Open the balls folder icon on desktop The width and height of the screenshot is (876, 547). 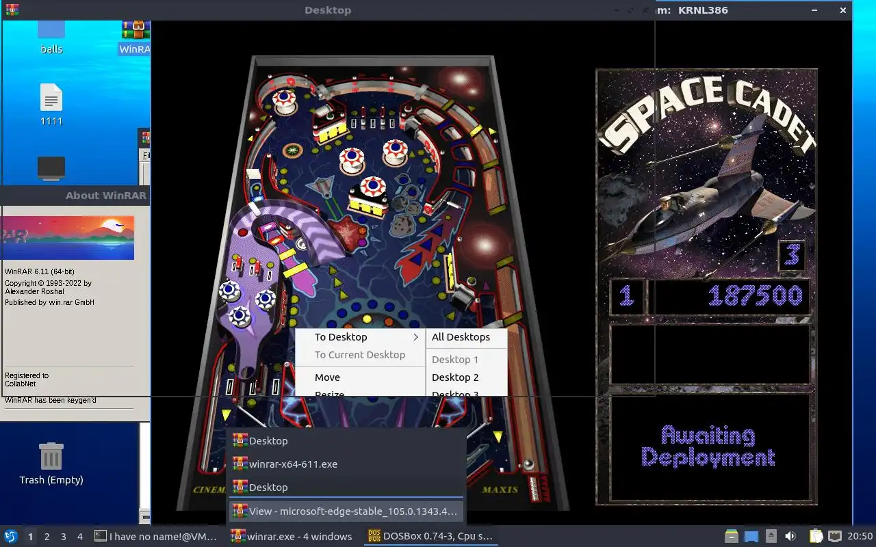[x=51, y=29]
